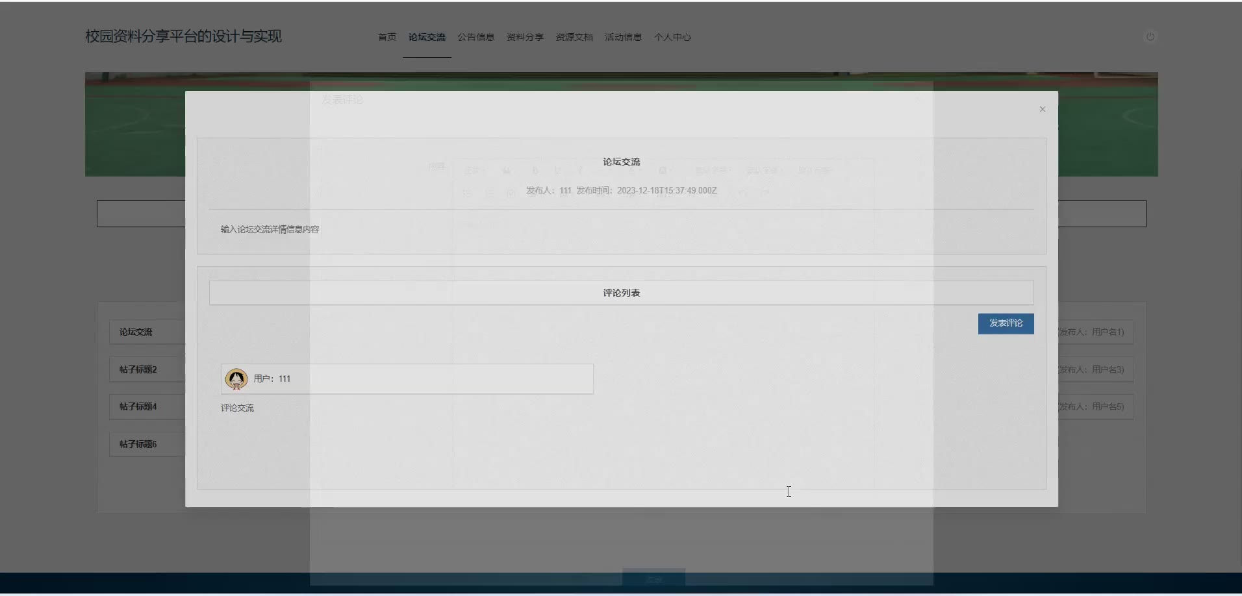Close the forum detail dialog
Viewport: 1242px width, 596px height.
(1042, 109)
